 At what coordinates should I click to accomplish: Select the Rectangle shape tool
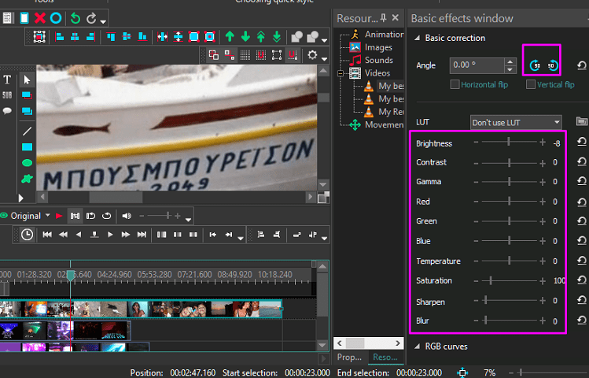(x=27, y=147)
